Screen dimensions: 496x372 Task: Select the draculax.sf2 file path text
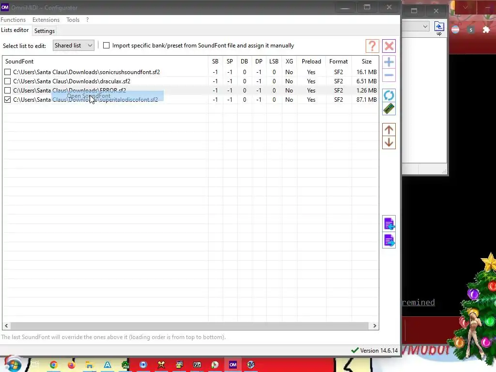(72, 81)
